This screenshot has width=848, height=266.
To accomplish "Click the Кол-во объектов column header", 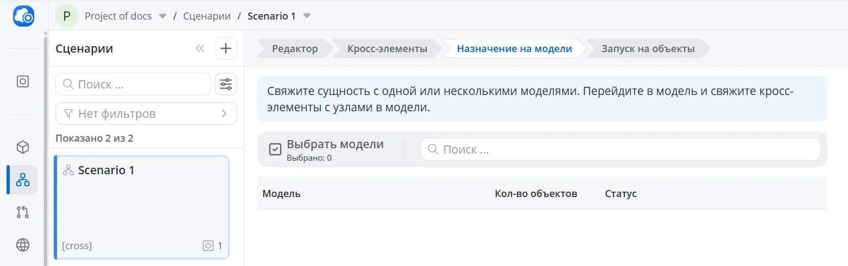I will pos(536,194).
